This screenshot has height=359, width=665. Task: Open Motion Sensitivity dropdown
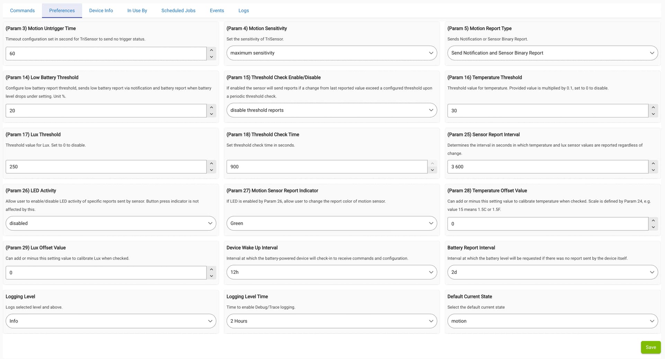tap(331, 53)
